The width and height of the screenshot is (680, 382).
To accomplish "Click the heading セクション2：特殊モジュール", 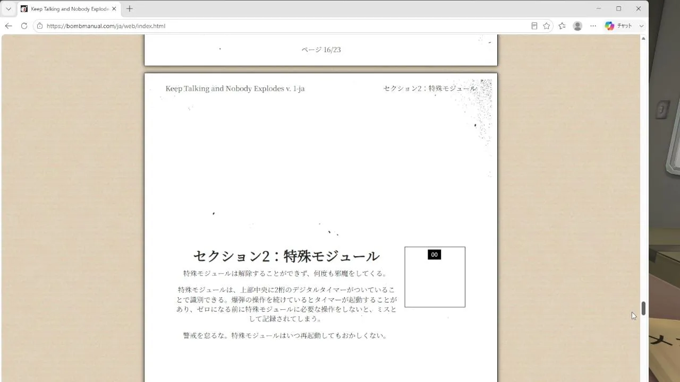I will (x=286, y=256).
